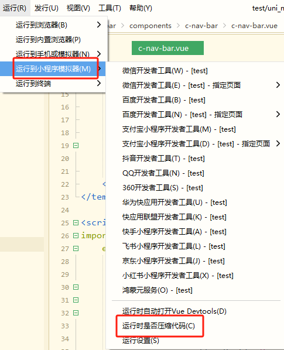Collapse code fold at line 30

point(76,287)
